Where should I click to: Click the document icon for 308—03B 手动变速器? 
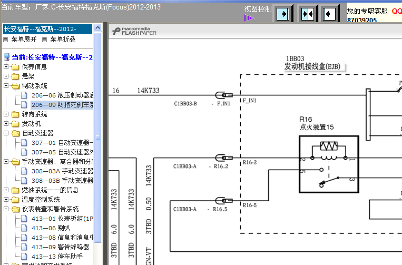click(x=24, y=181)
